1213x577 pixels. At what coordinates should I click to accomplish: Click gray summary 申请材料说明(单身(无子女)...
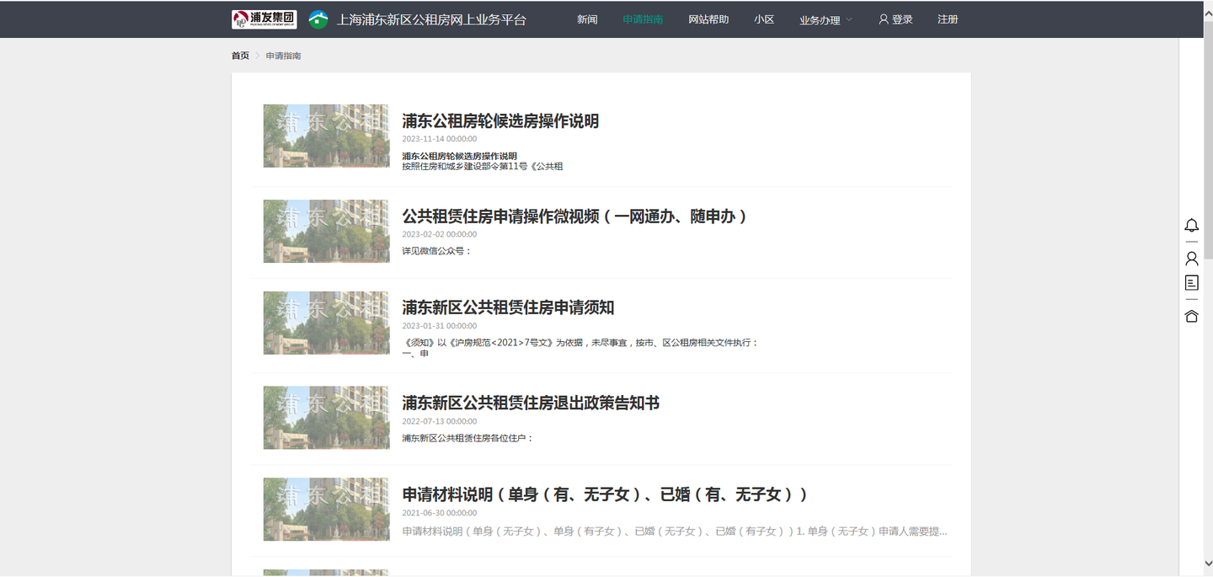tap(674, 532)
